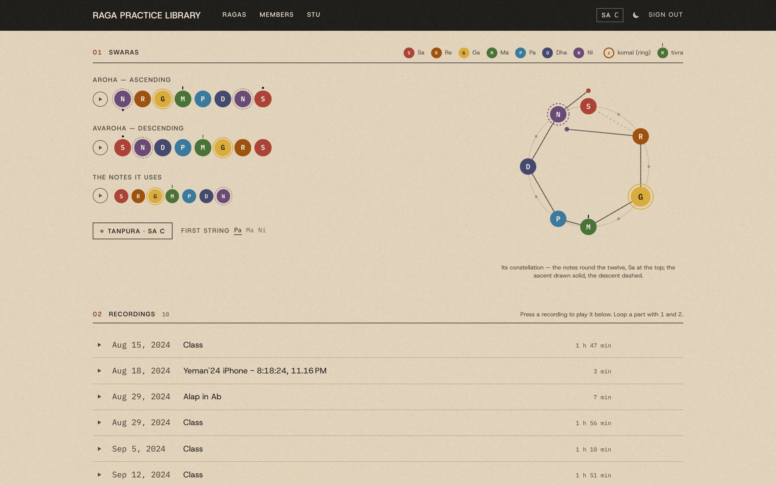776x485 pixels.
Task: Click the 'Alap in Ab' title
Action: [x=202, y=397]
